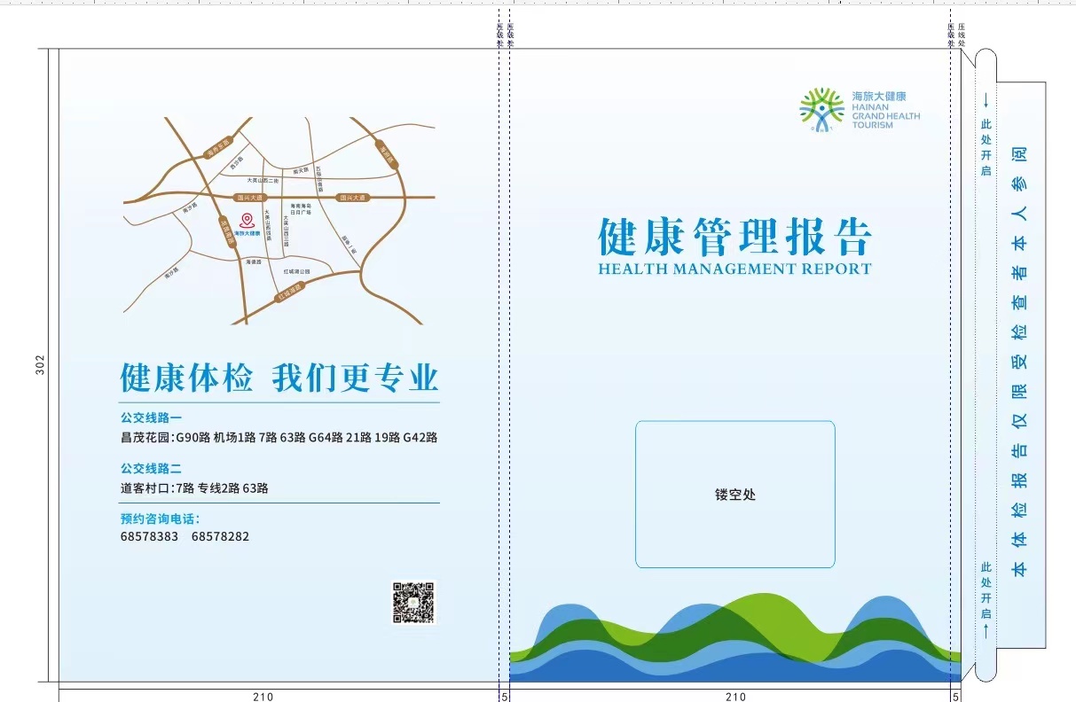Select the 健康体检 我们更专业 slogan
This screenshot has height=702, width=1076.
pos(279,378)
